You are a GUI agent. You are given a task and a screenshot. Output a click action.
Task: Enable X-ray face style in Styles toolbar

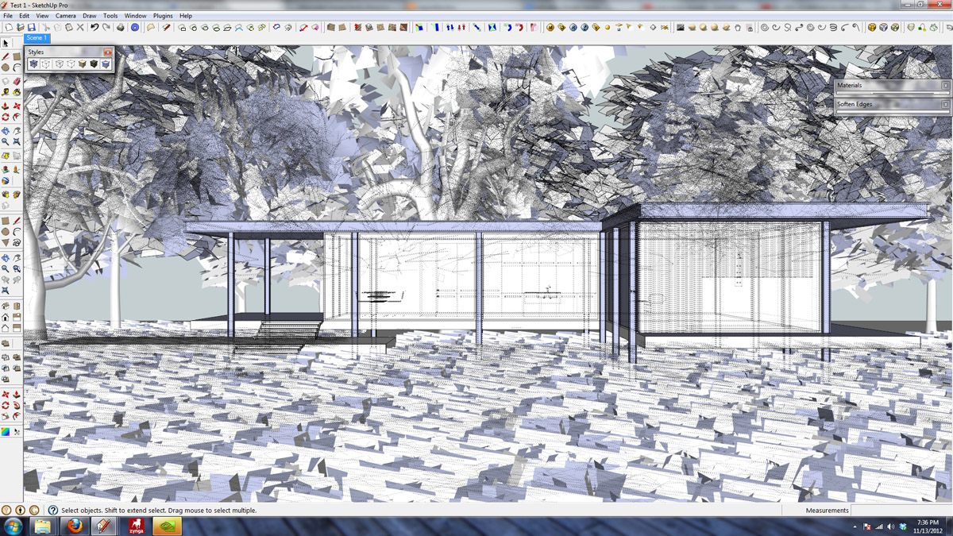coord(33,64)
